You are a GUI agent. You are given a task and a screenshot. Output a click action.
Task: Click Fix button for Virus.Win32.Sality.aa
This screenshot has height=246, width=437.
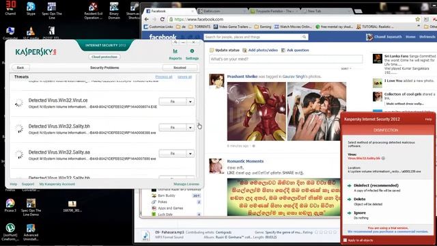(x=173, y=154)
